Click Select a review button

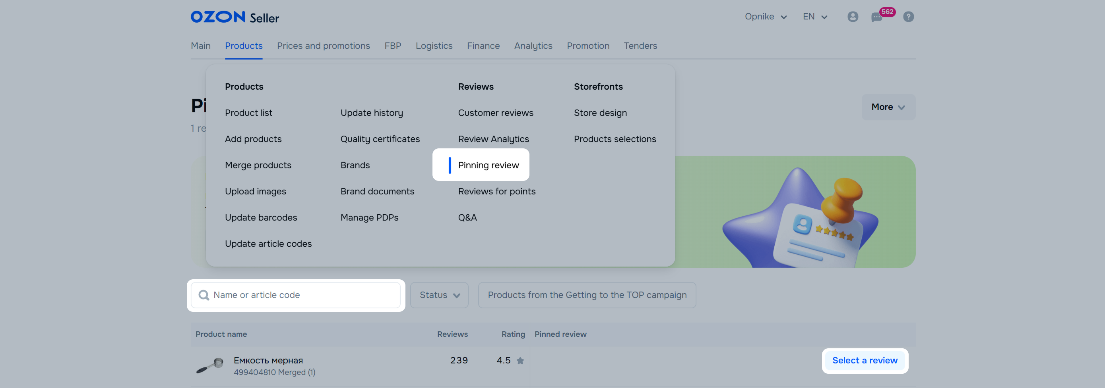tap(865, 361)
